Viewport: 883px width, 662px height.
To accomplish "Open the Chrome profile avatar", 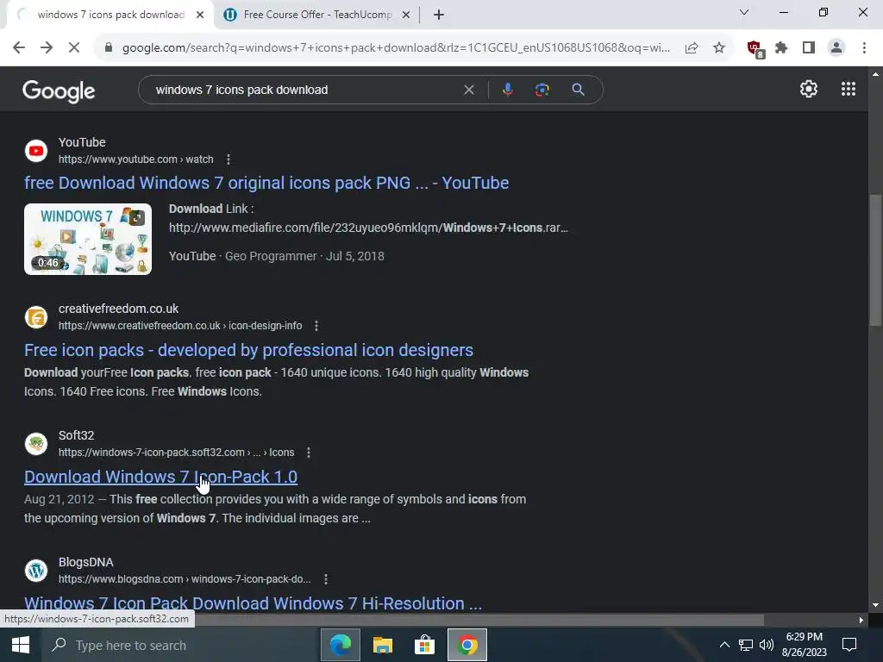I will click(836, 48).
